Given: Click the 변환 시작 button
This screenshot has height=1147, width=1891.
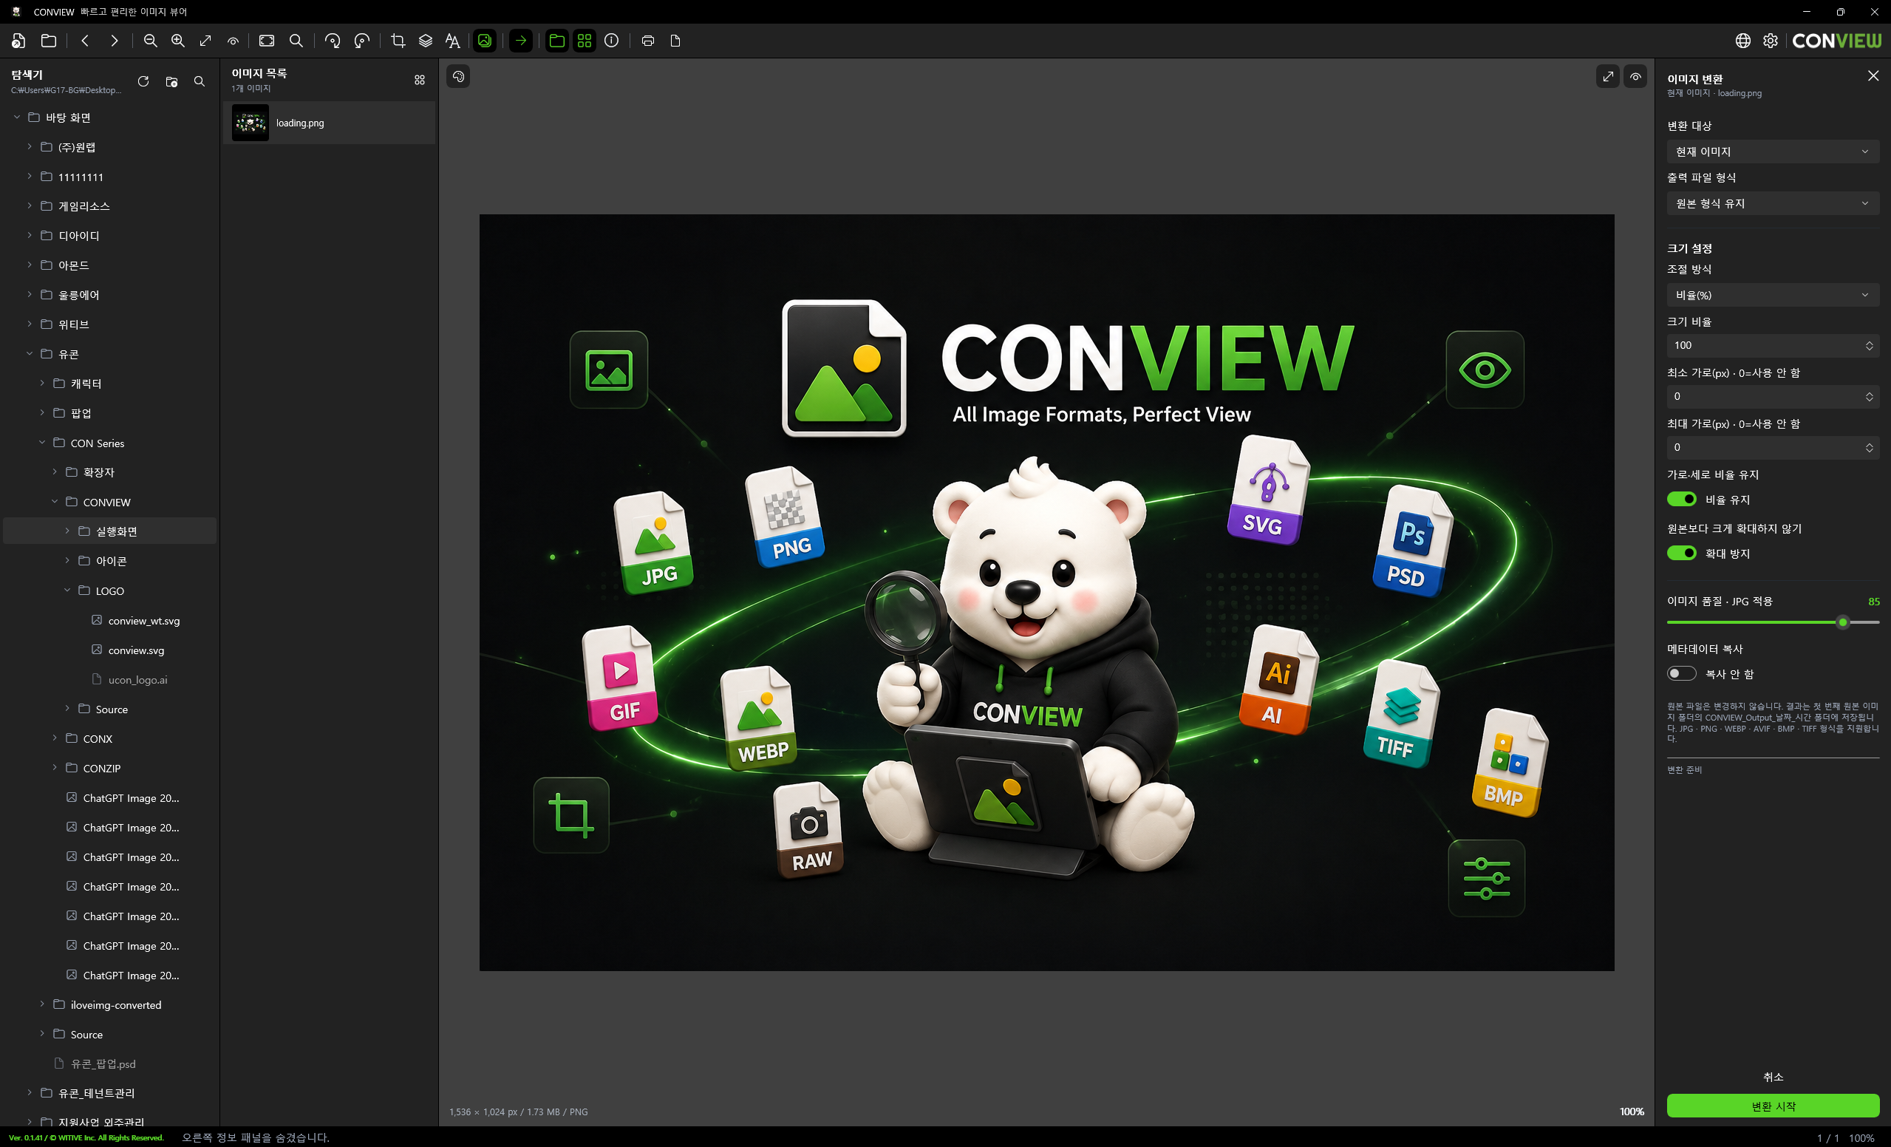Looking at the screenshot, I should click(x=1773, y=1106).
